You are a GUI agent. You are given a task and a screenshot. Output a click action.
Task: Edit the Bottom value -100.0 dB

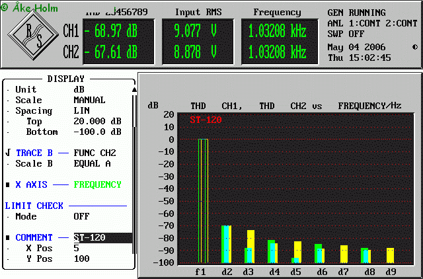(97, 132)
